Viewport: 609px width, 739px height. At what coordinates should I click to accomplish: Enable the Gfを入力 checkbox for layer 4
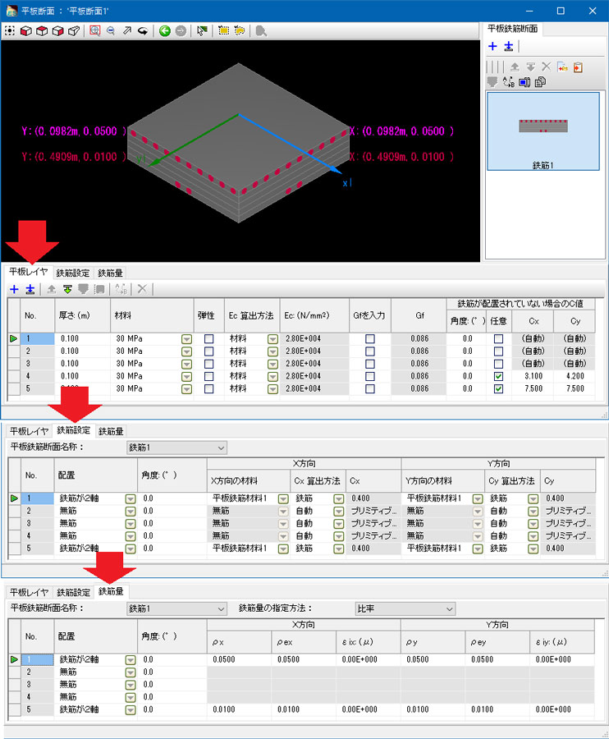(x=370, y=376)
